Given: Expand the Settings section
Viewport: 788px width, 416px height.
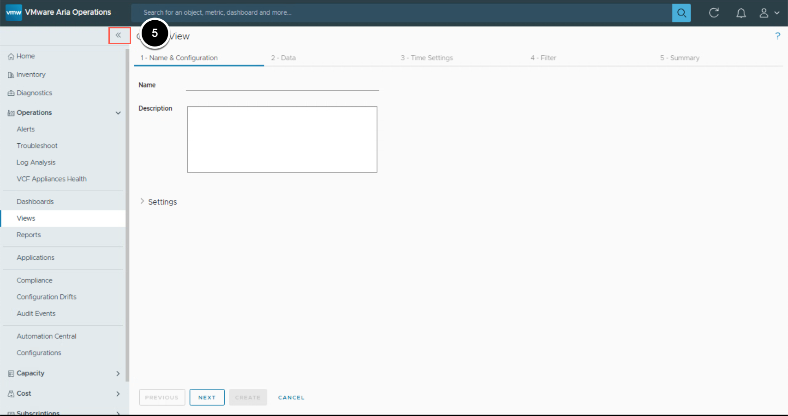Looking at the screenshot, I should coord(142,202).
